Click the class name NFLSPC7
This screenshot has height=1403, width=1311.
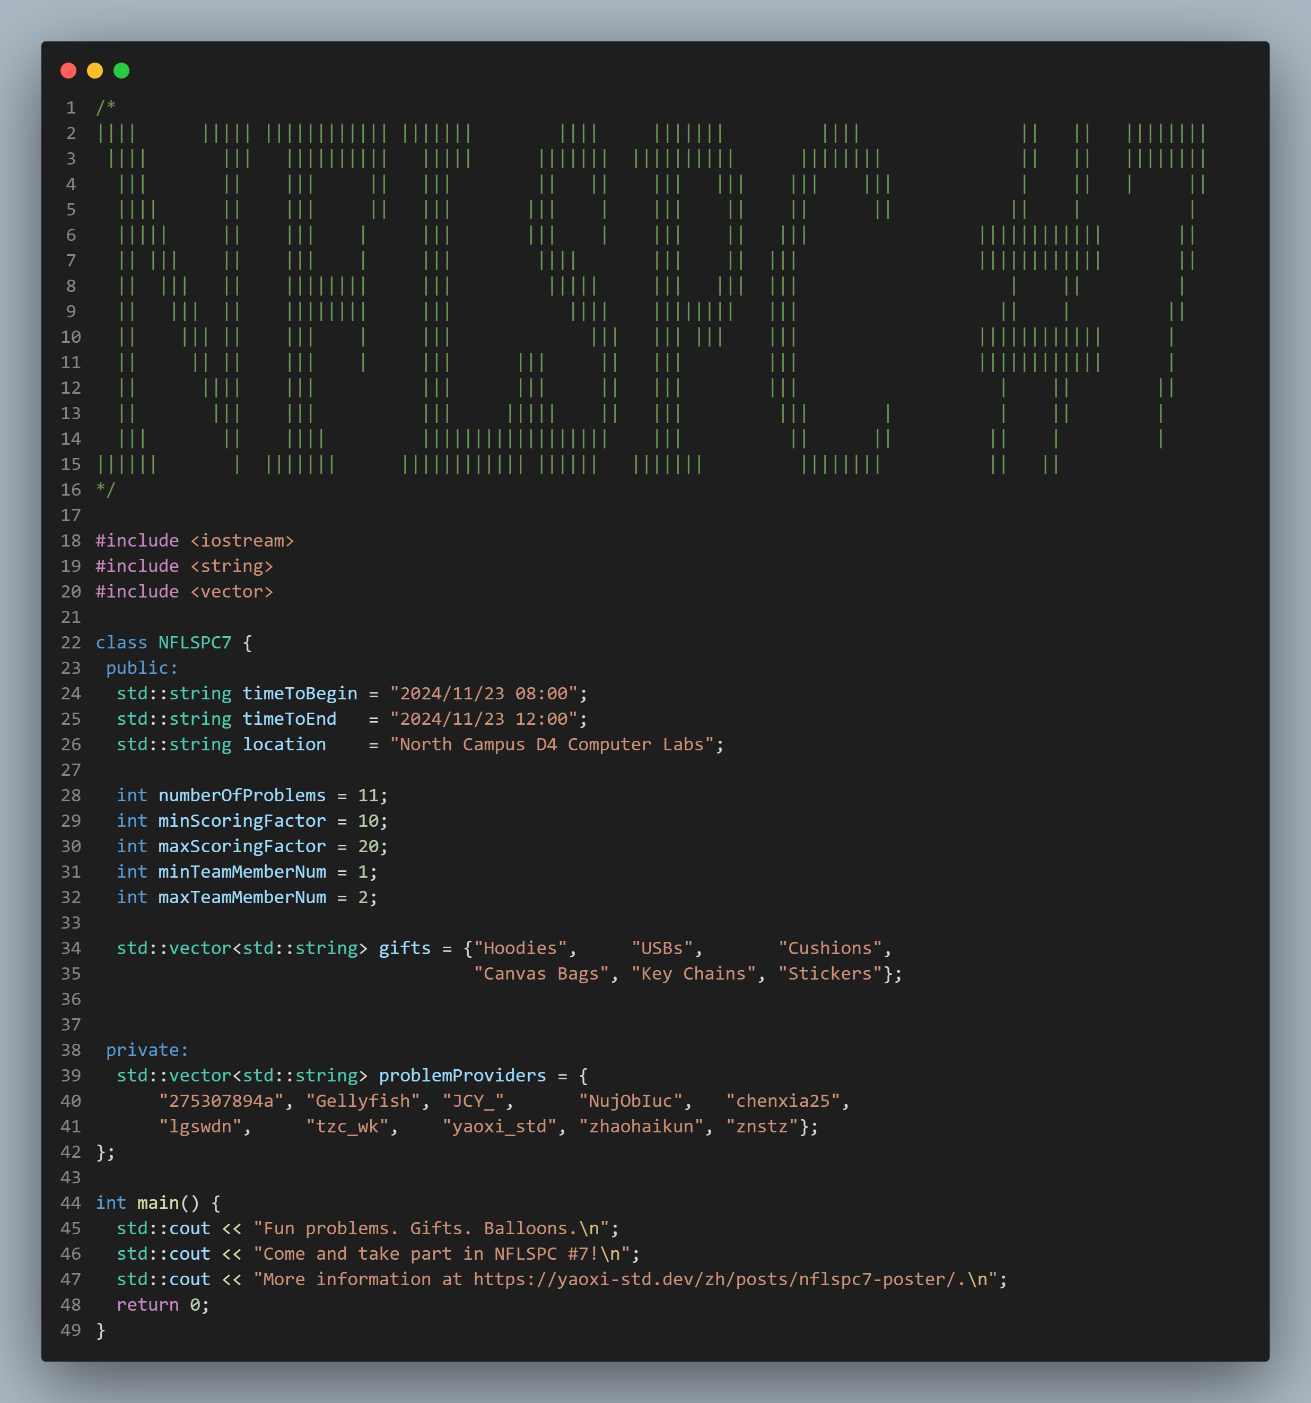click(x=195, y=642)
